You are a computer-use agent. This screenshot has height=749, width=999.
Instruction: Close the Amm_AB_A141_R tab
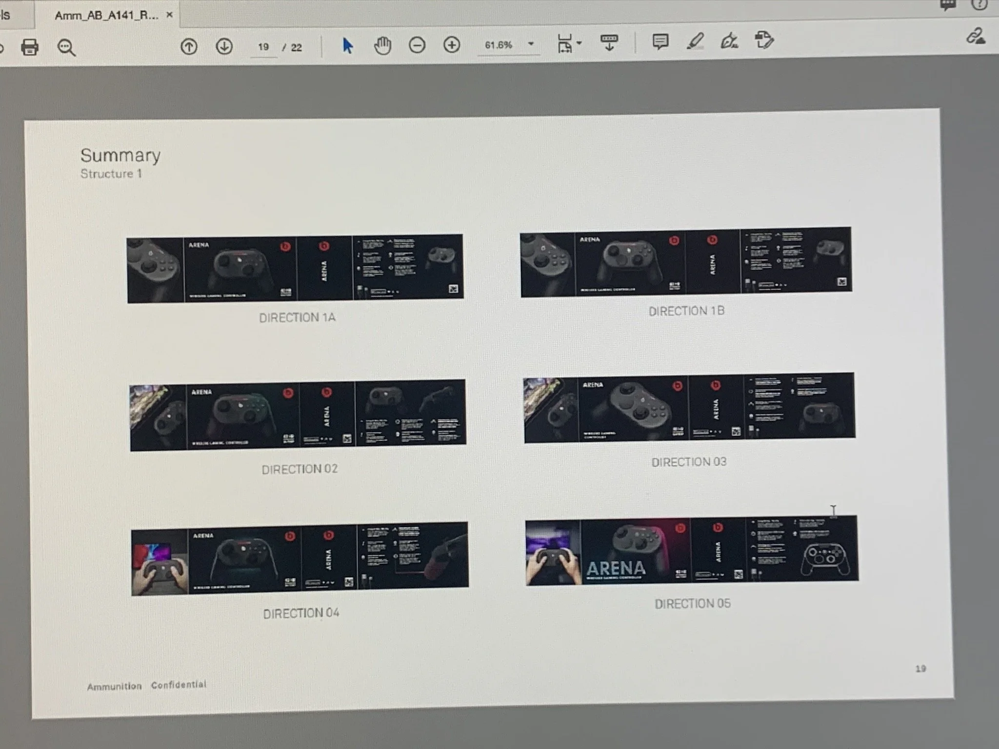click(x=169, y=15)
